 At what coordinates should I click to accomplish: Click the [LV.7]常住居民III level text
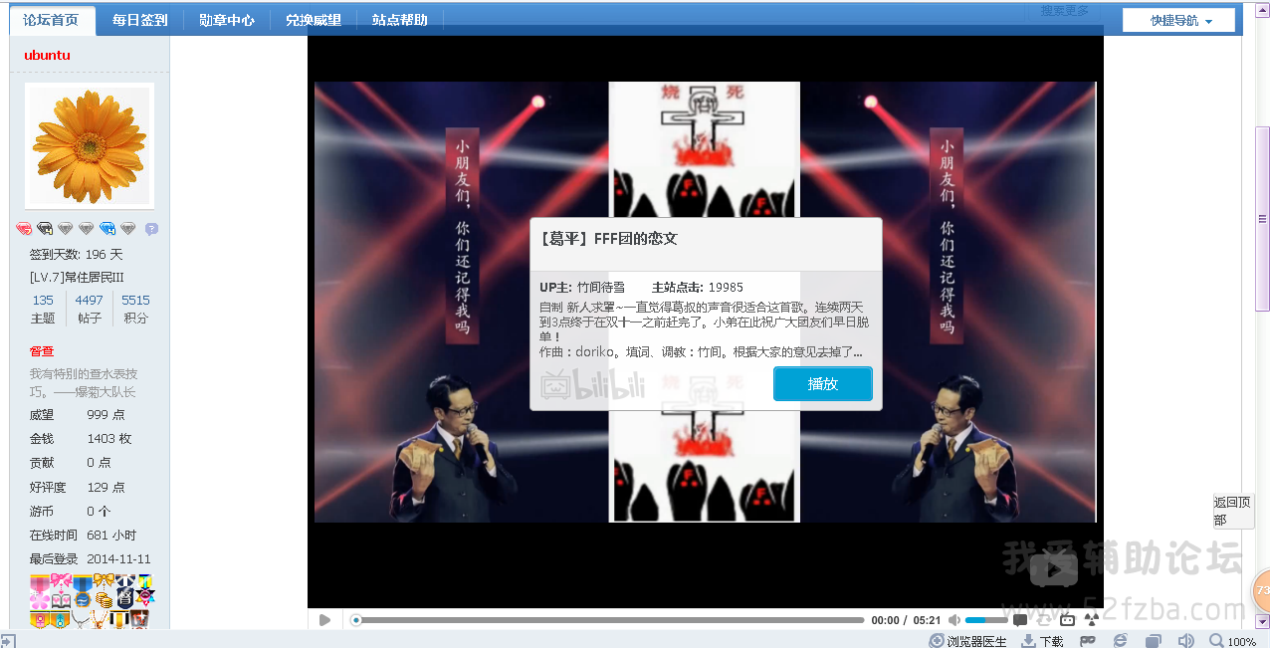[77, 277]
